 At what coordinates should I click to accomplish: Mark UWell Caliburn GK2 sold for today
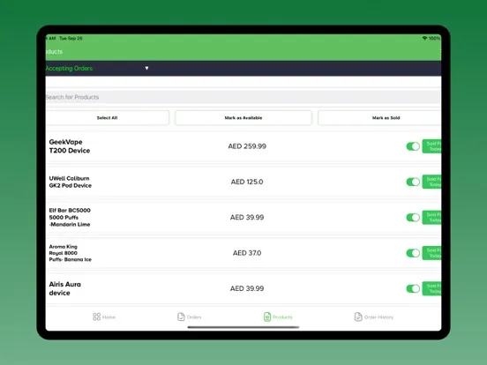click(x=431, y=182)
